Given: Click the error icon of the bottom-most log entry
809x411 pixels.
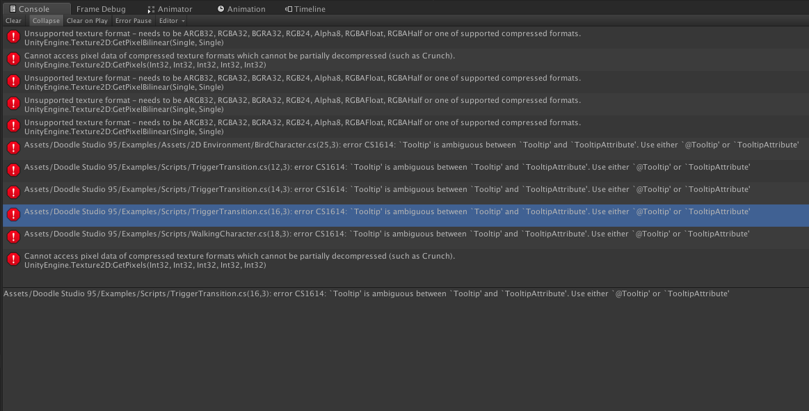Looking at the screenshot, I should 13,259.
